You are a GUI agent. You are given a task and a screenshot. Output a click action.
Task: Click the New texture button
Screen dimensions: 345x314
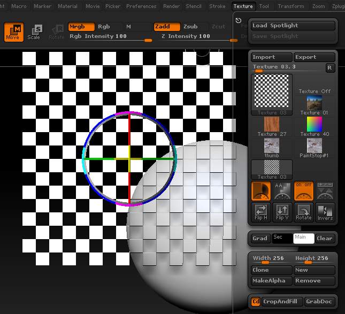coord(315,270)
